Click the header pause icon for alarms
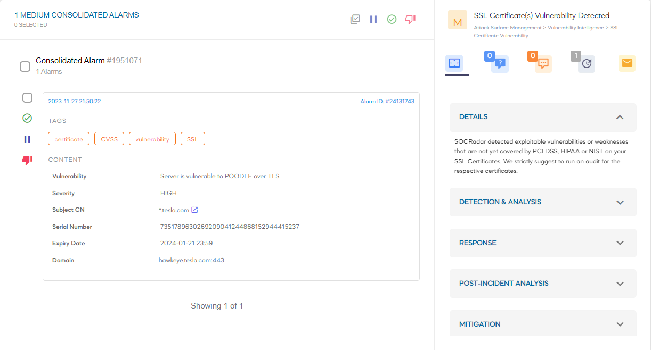651x350 pixels. (x=373, y=19)
